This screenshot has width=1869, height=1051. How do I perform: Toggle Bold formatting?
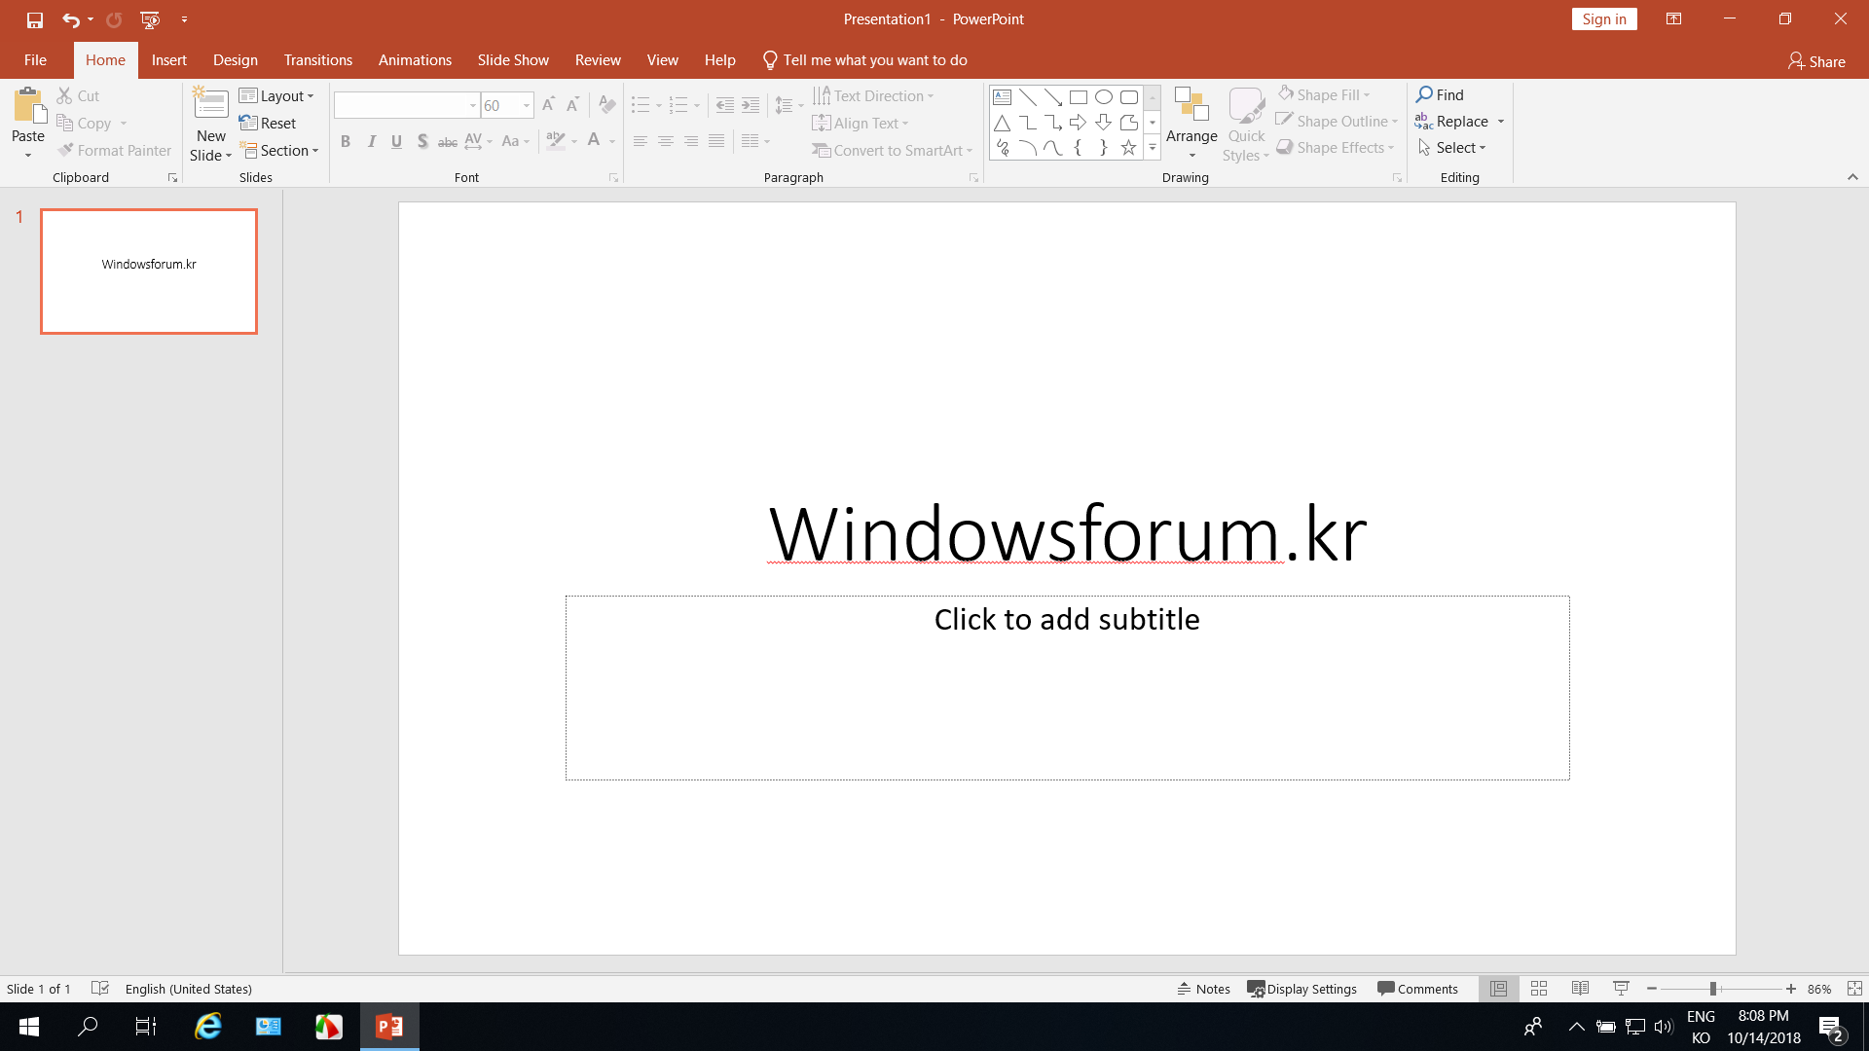coord(346,142)
